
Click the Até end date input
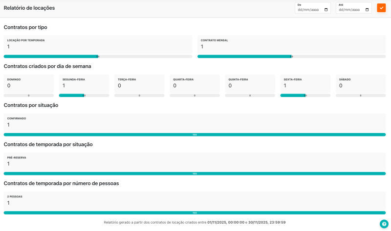point(348,10)
